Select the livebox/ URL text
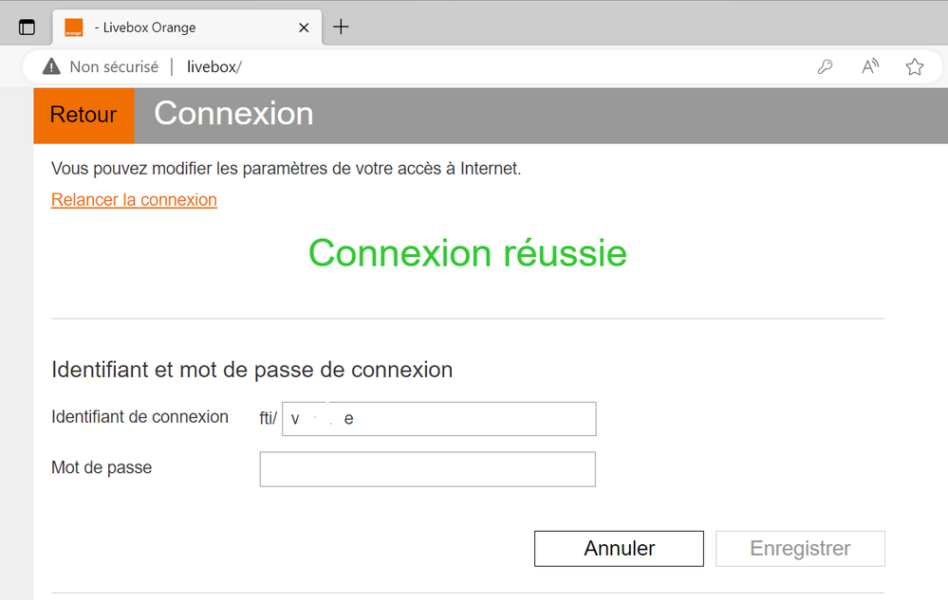This screenshot has width=948, height=600. (x=214, y=66)
